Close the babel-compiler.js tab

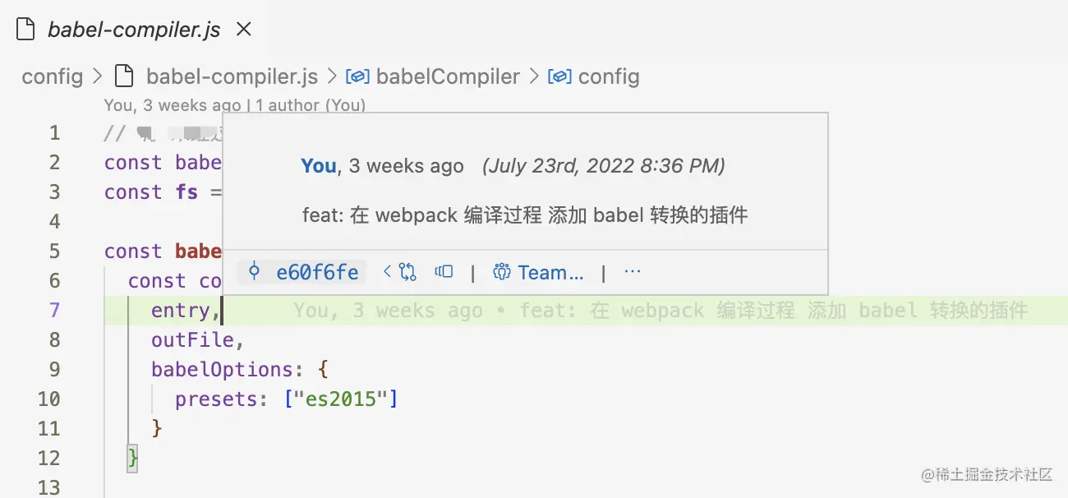click(x=243, y=30)
